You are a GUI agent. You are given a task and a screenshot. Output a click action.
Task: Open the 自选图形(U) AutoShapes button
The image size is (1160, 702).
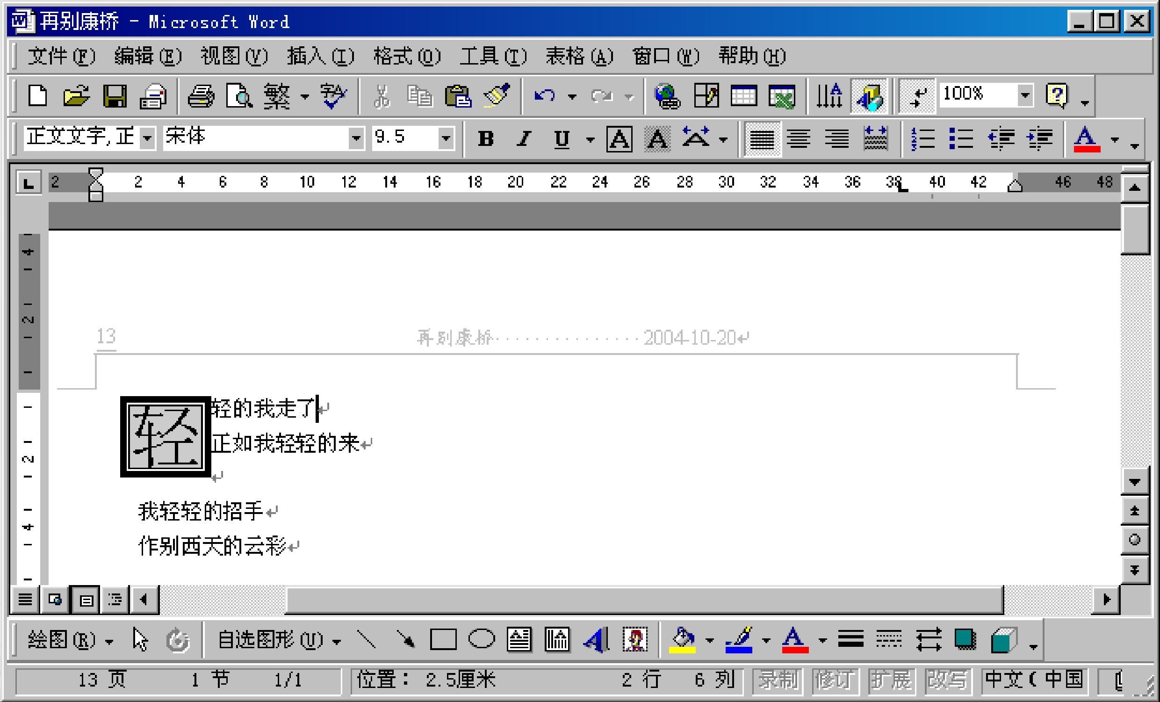(x=278, y=640)
